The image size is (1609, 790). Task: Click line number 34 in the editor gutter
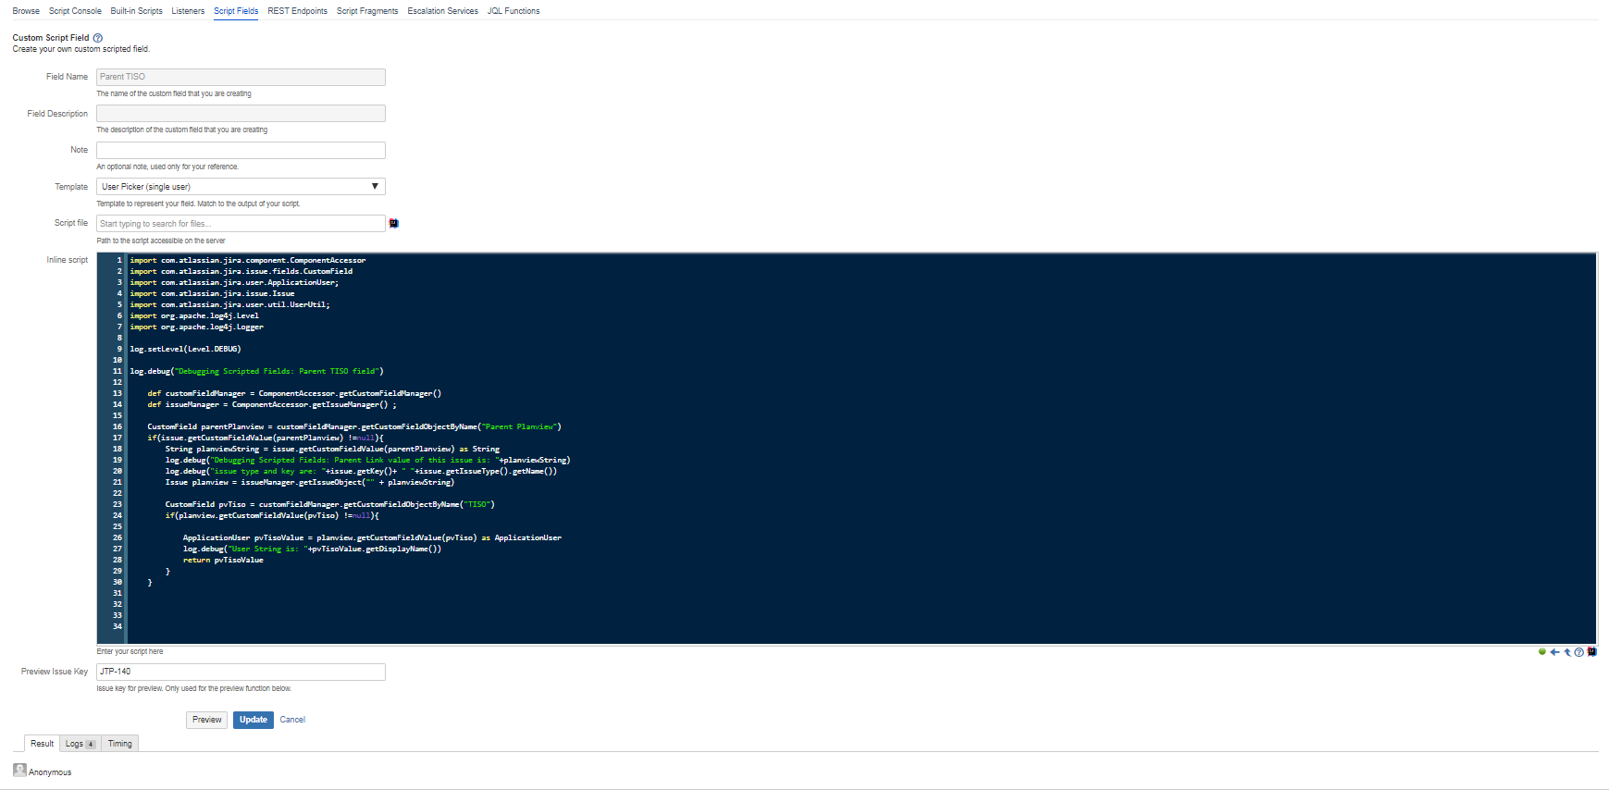pyautogui.click(x=118, y=626)
